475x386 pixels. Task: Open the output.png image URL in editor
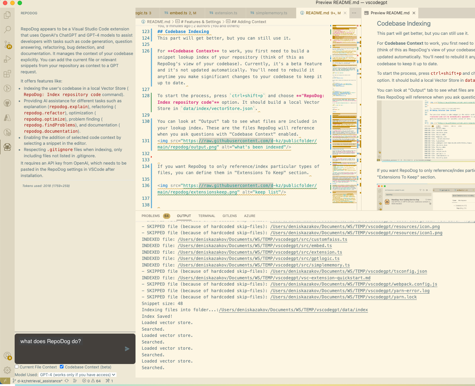pyautogui.click(x=237, y=144)
